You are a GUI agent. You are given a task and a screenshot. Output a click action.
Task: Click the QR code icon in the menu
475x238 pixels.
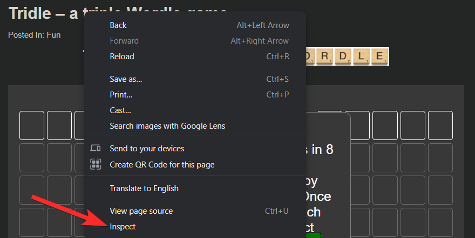pyautogui.click(x=96, y=165)
